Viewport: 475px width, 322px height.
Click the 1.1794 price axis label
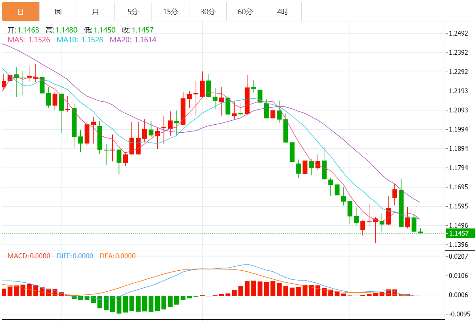pyautogui.click(x=459, y=168)
